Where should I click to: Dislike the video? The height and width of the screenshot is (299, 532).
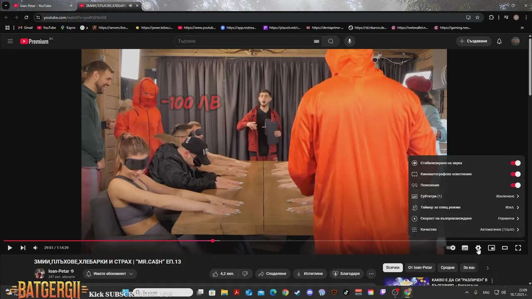pos(245,274)
